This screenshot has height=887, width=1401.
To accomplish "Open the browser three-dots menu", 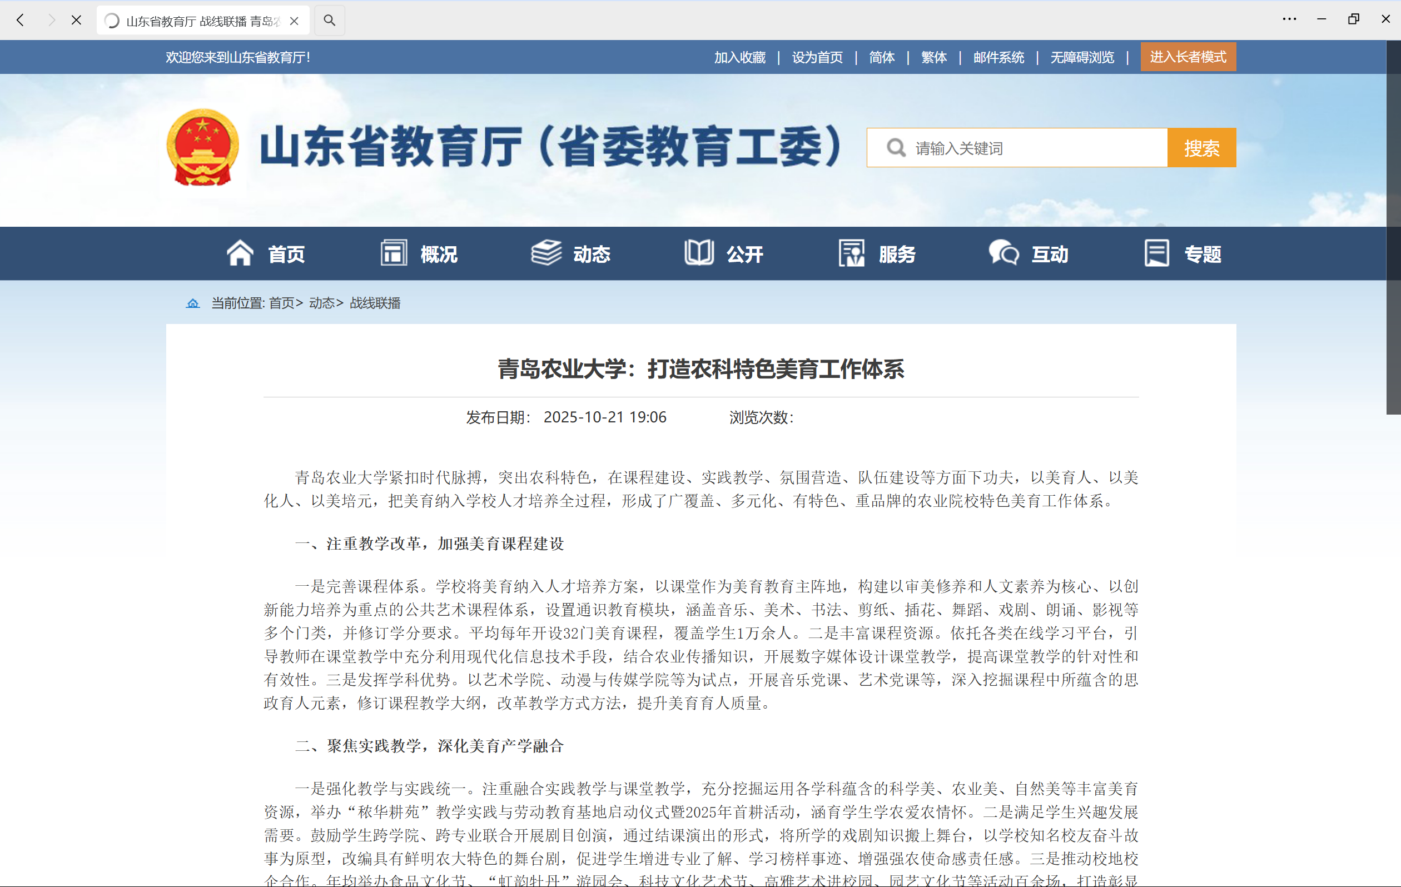I will (1289, 19).
